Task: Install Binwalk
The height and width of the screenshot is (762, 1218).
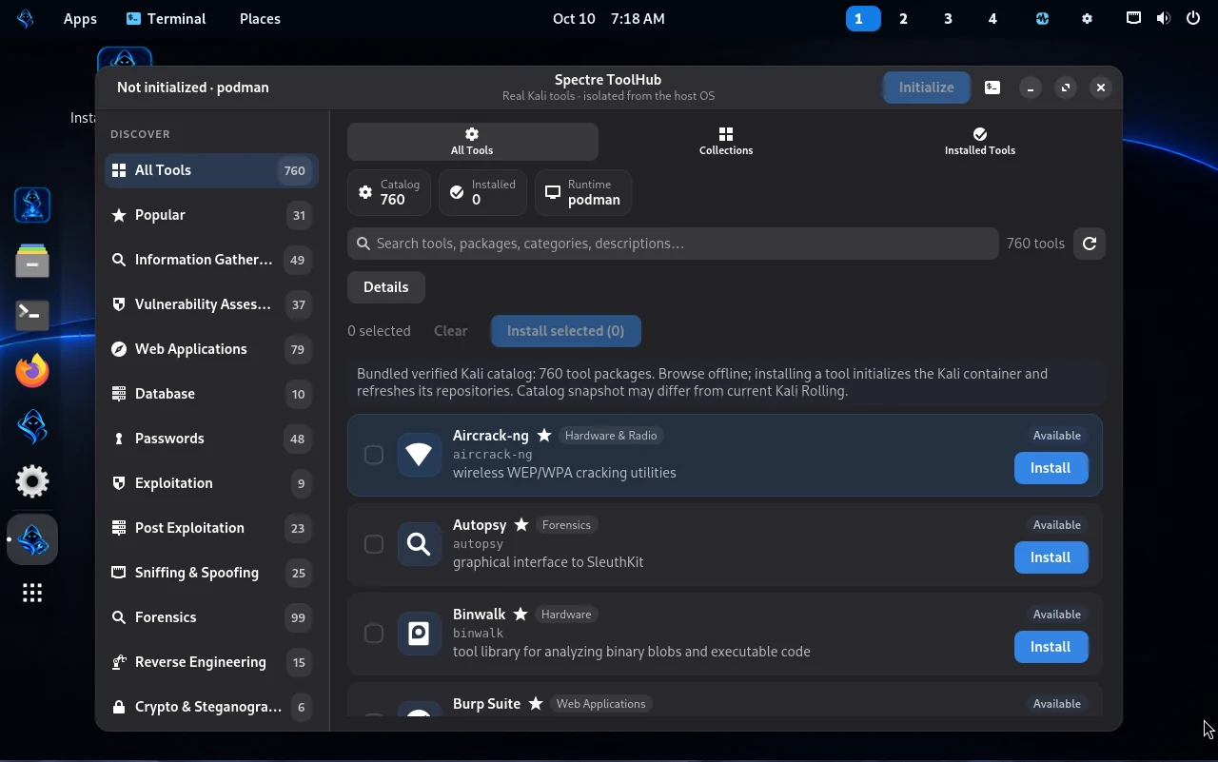Action: pos(1051,647)
